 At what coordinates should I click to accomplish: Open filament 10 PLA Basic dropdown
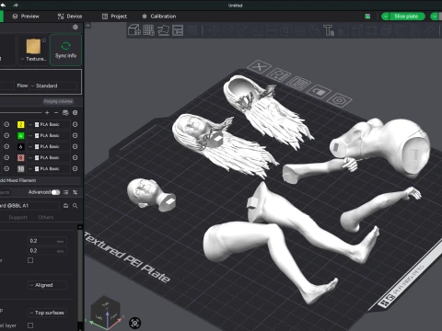click(49, 168)
